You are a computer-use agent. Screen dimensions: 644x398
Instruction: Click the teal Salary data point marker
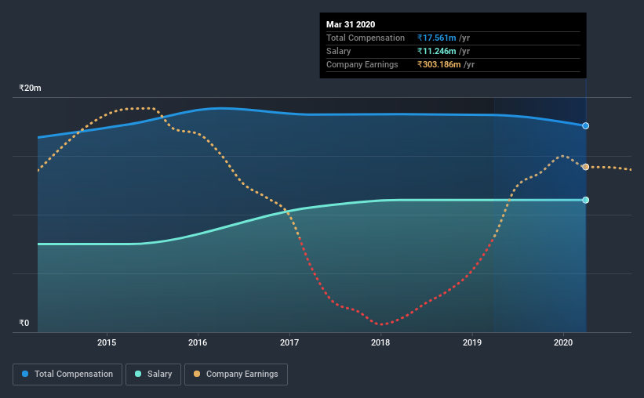(x=586, y=201)
